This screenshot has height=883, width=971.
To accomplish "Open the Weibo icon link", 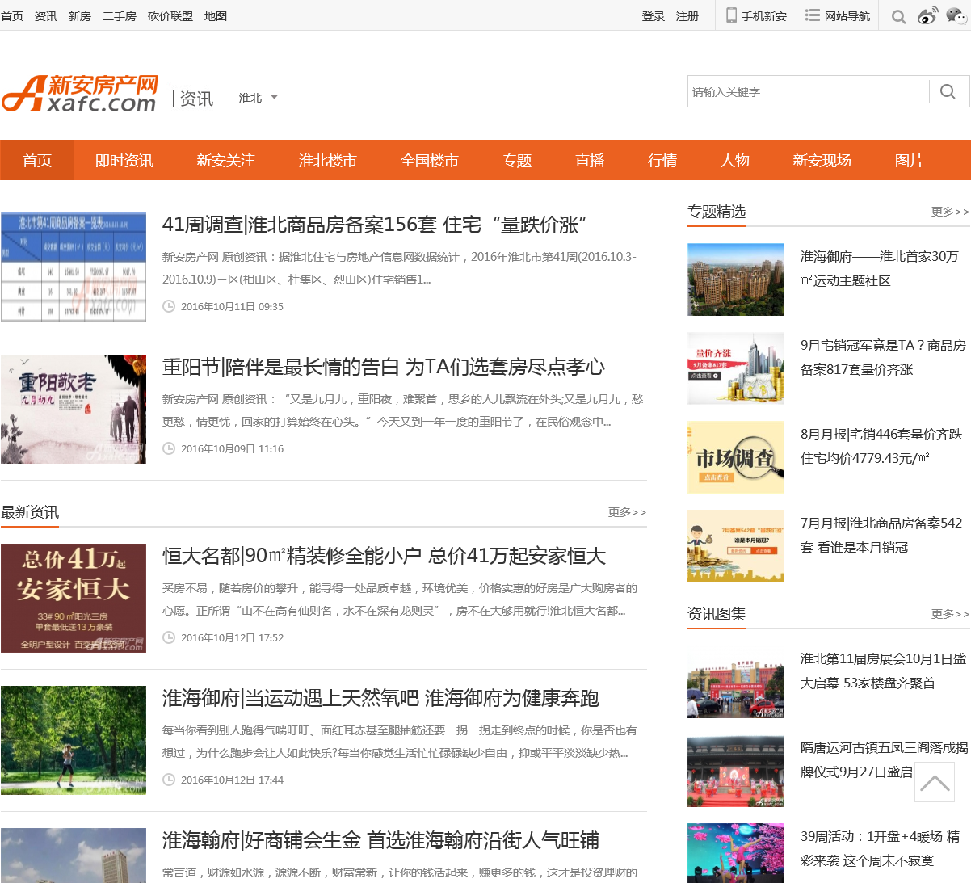I will (927, 15).
